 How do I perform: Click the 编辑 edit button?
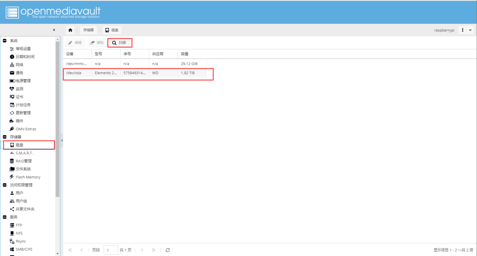[x=75, y=43]
